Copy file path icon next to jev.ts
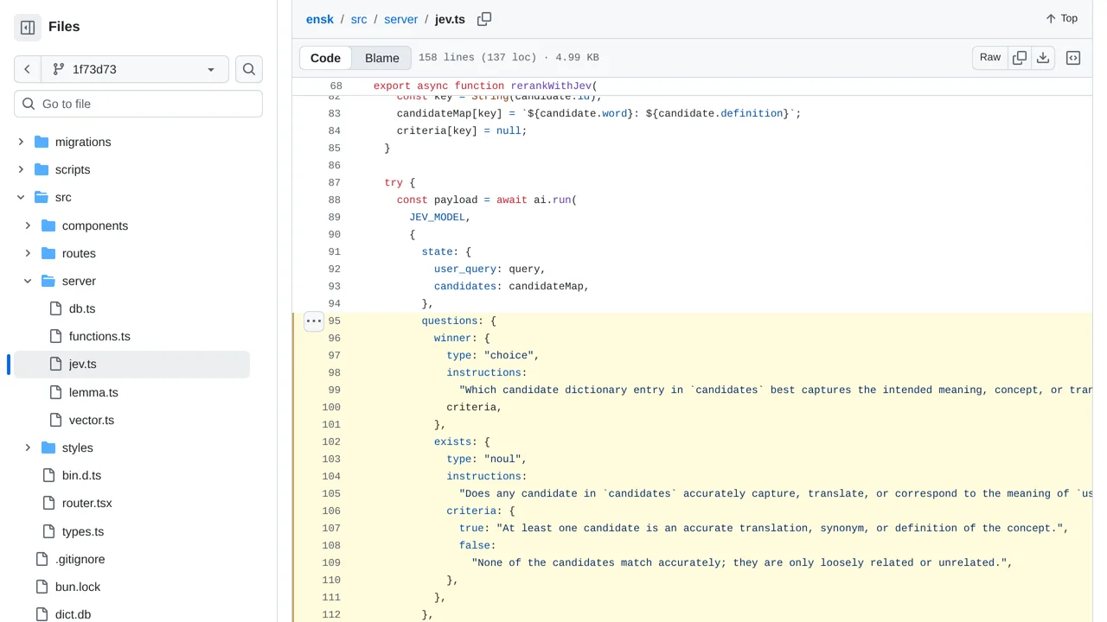 (484, 19)
